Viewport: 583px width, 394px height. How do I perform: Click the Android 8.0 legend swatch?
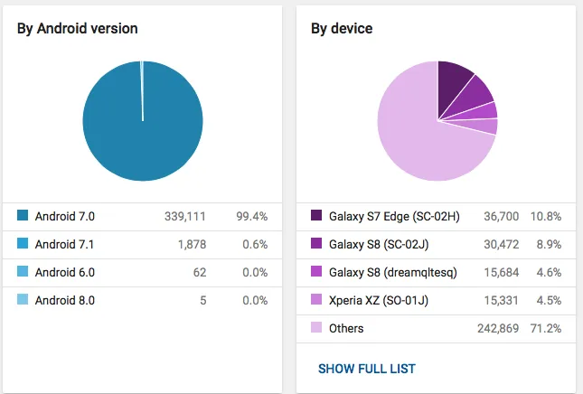point(23,300)
